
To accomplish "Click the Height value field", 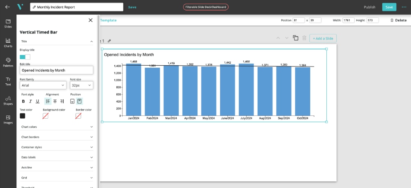I will click(x=372, y=20).
